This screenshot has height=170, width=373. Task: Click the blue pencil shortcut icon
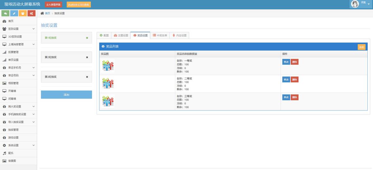[x=14, y=13]
